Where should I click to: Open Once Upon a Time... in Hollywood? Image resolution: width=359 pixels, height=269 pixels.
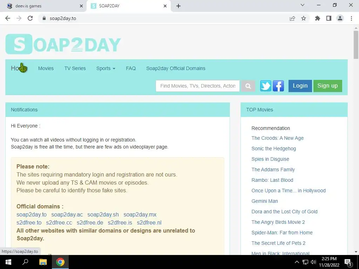pyautogui.click(x=289, y=191)
